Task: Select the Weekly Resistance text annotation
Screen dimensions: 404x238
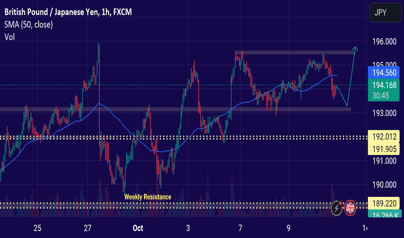Action: click(148, 197)
